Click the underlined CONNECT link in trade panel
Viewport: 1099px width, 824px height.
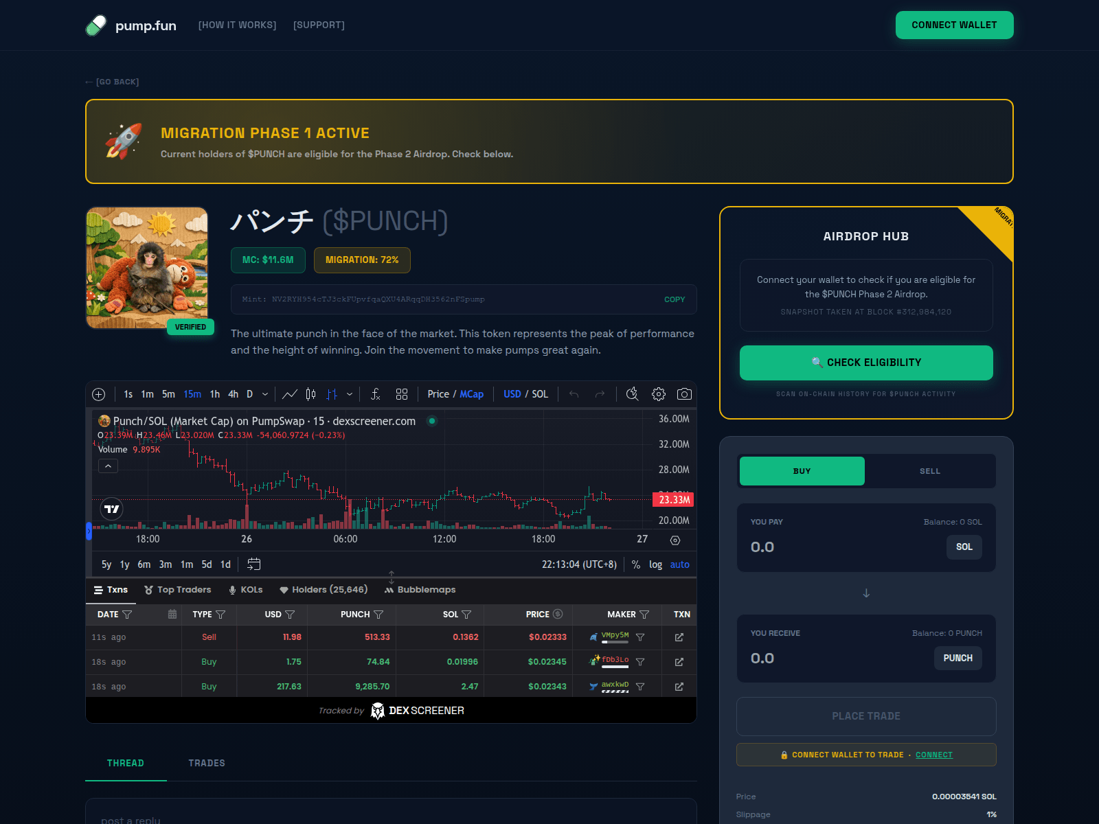point(934,755)
